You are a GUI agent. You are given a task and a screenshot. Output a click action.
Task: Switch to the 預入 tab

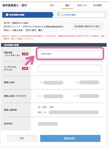[52, 5]
